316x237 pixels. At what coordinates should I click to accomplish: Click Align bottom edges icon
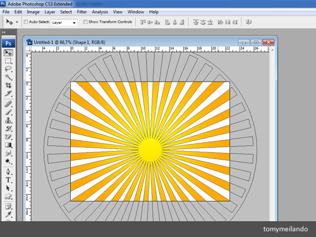tap(157, 22)
